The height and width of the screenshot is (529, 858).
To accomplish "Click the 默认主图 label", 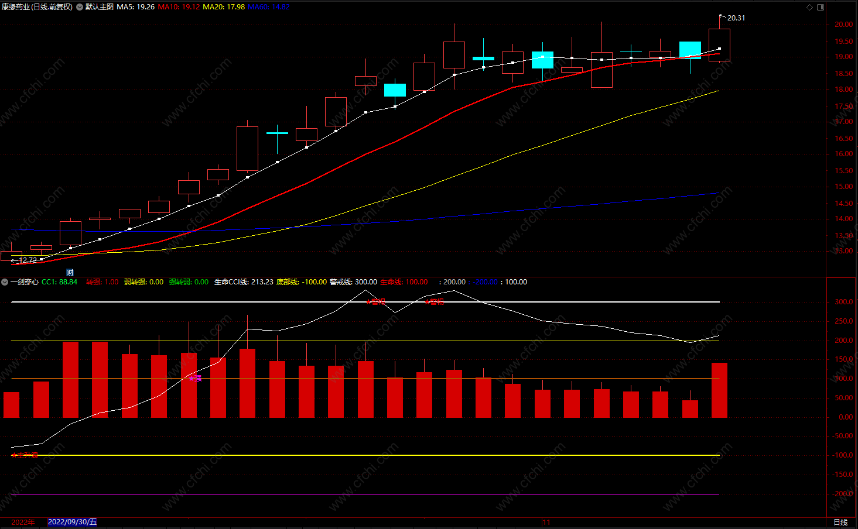I will (100, 7).
